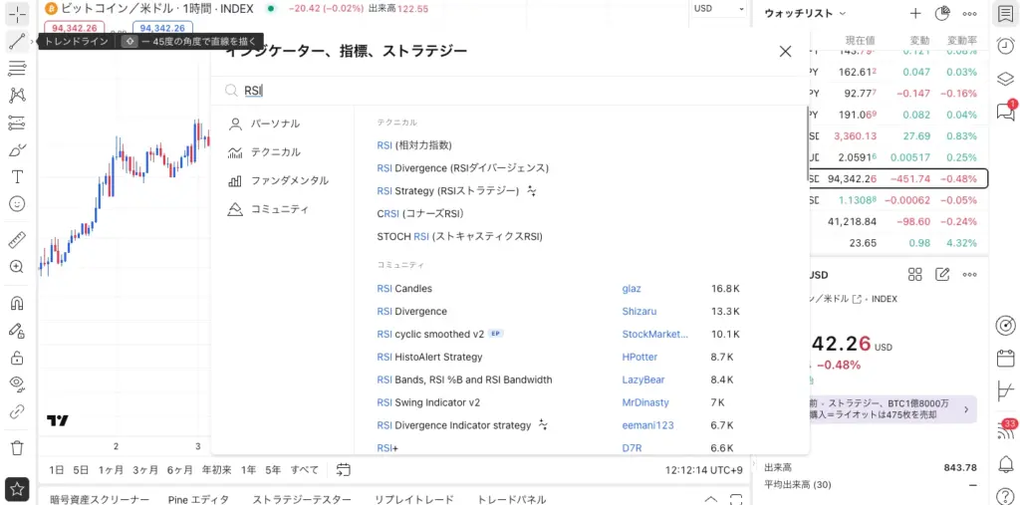Open the forecasting and measurement tools

coord(18,123)
